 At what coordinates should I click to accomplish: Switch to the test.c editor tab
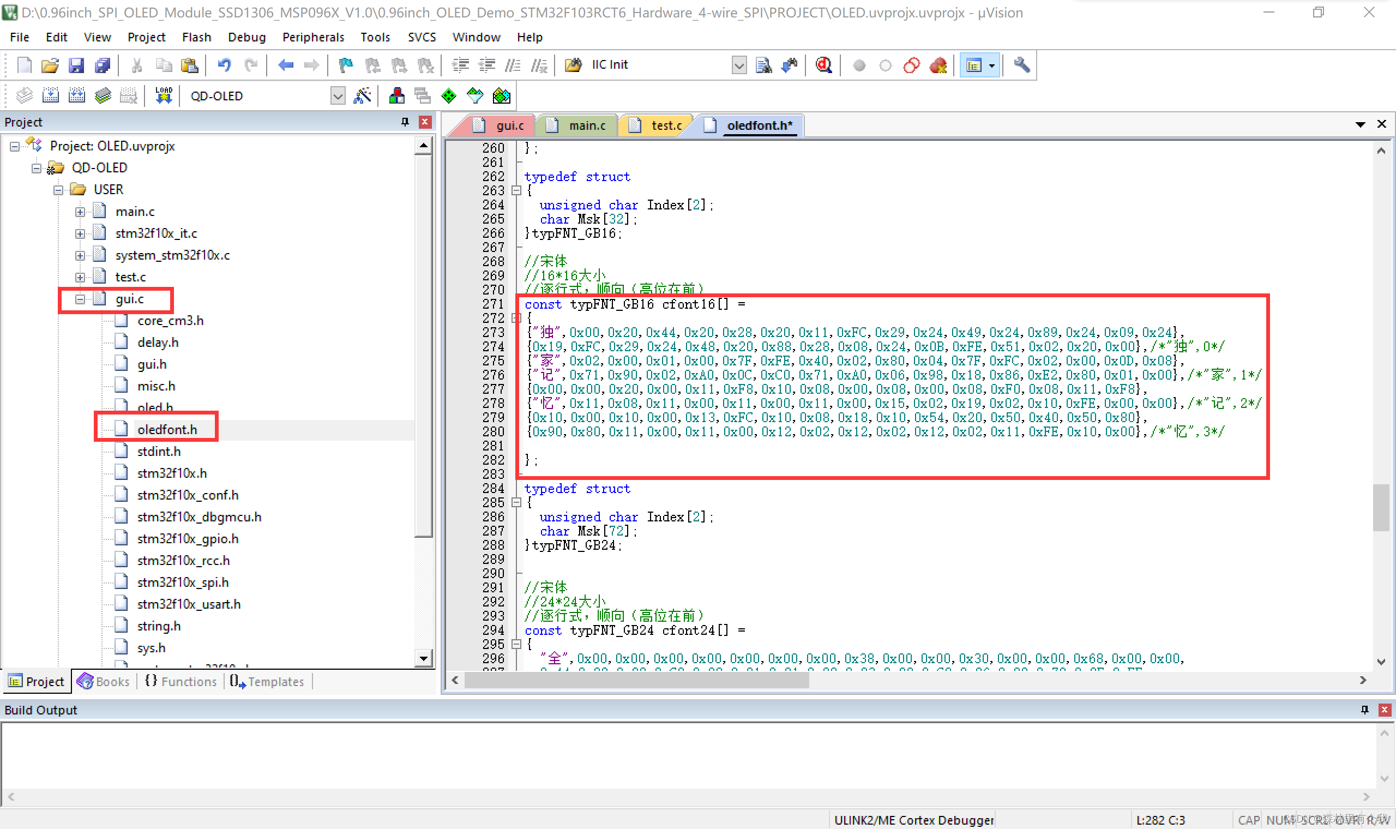pos(657,125)
